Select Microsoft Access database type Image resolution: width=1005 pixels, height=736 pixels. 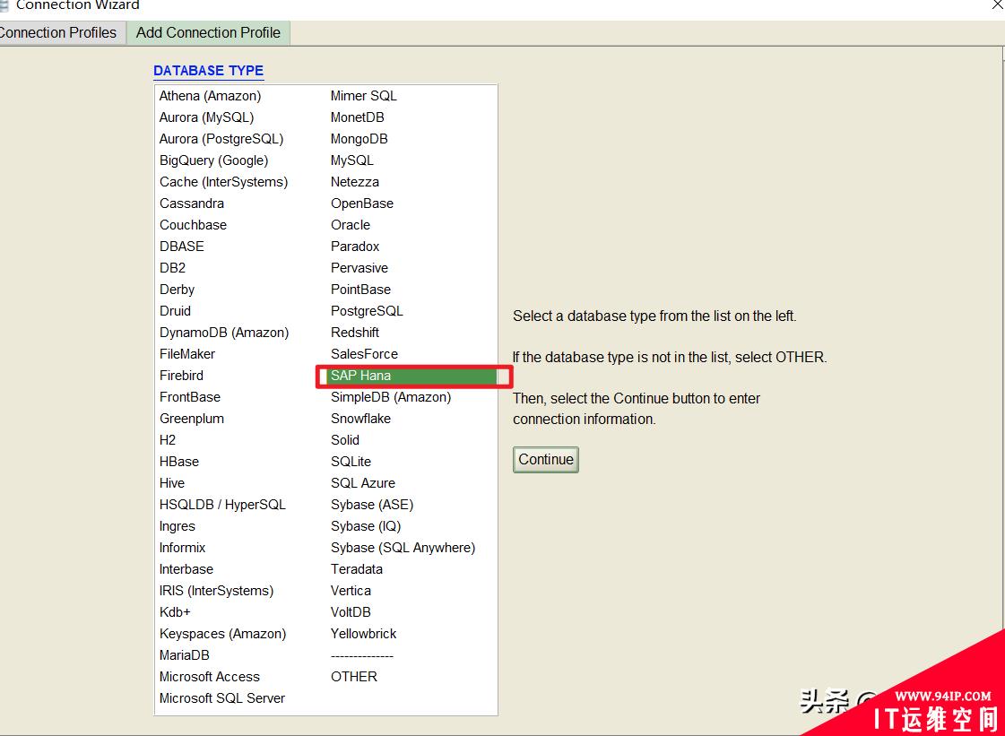point(210,676)
